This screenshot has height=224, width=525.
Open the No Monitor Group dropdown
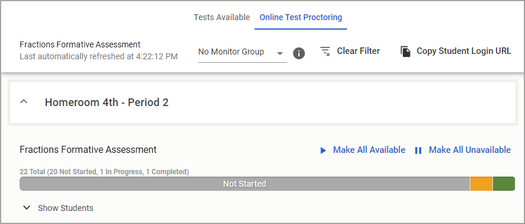tap(243, 52)
